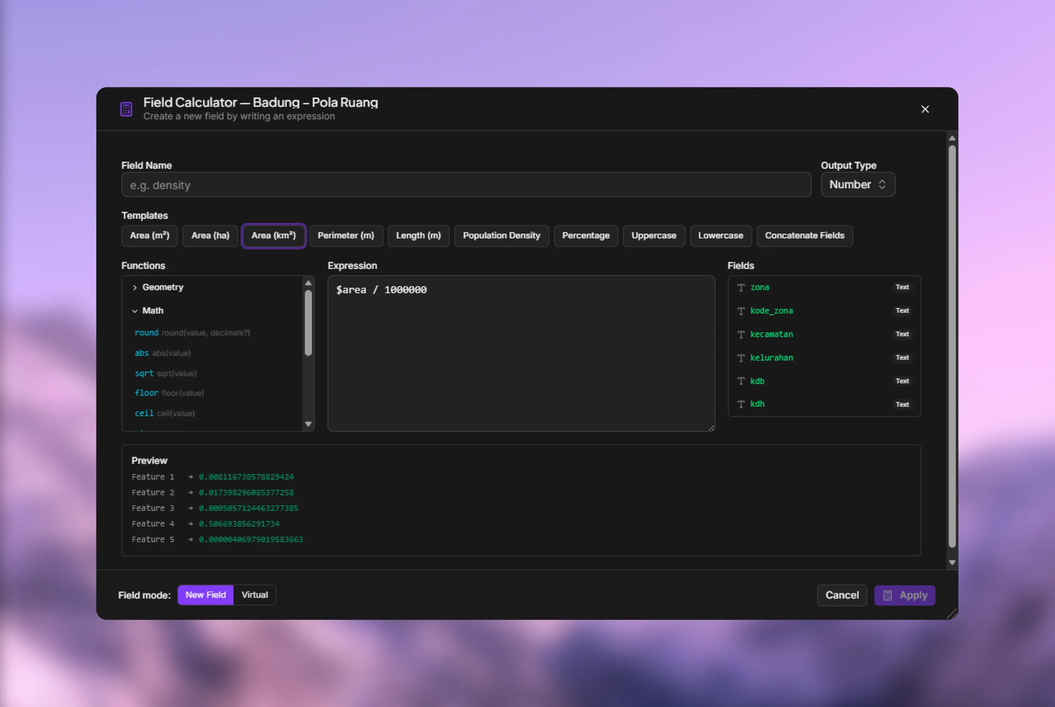Click Feature 4 preview value 0.506693856291734
The height and width of the screenshot is (707, 1055).
(x=239, y=524)
